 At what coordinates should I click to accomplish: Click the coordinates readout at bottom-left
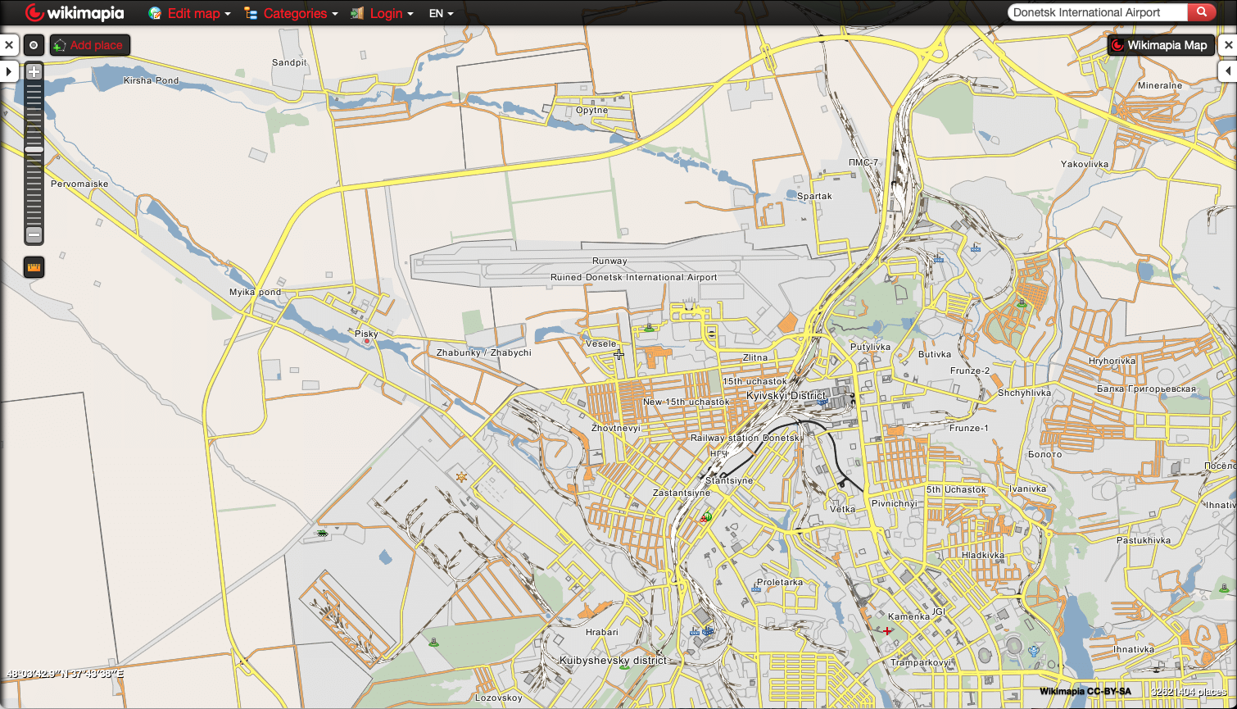click(x=65, y=674)
